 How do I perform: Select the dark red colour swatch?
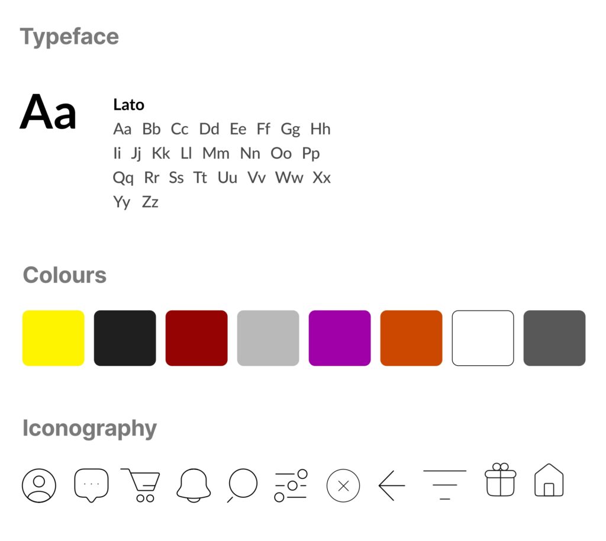(196, 338)
